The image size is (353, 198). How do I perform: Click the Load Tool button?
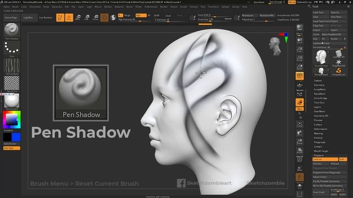[320, 12]
